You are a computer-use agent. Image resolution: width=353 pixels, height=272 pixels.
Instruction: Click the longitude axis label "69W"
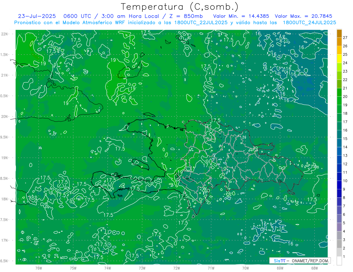(x=280, y=268)
